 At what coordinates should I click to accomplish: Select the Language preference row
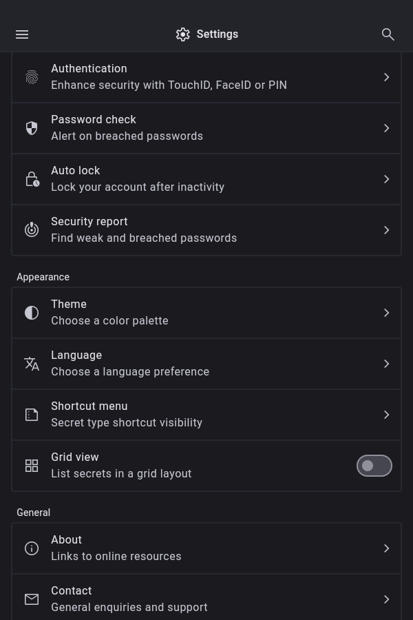point(206,364)
